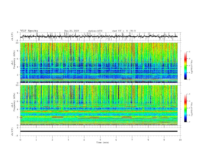Click the "ch.1(V)" axis label
This screenshot has width=203, height=157.
[x=12, y=36]
